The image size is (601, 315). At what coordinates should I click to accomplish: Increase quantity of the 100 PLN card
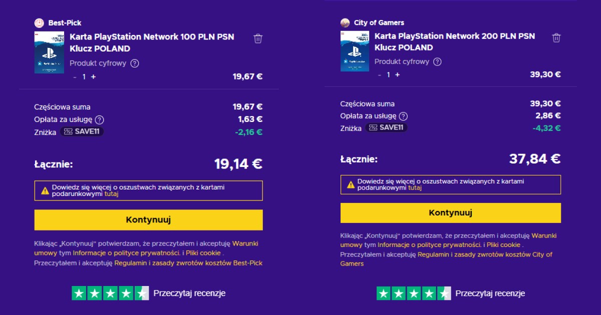click(x=94, y=76)
